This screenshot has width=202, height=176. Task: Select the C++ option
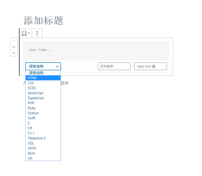43,133
